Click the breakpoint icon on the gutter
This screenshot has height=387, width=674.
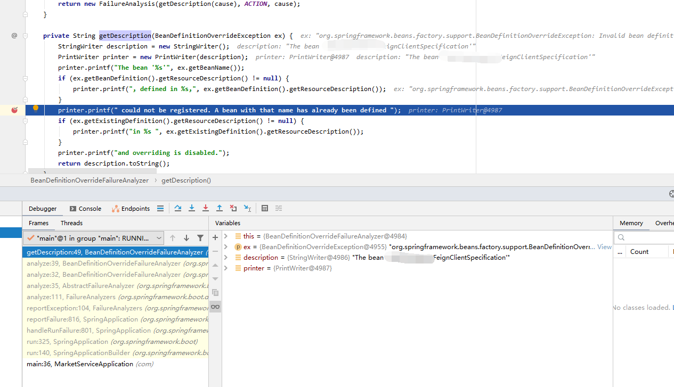pos(15,110)
